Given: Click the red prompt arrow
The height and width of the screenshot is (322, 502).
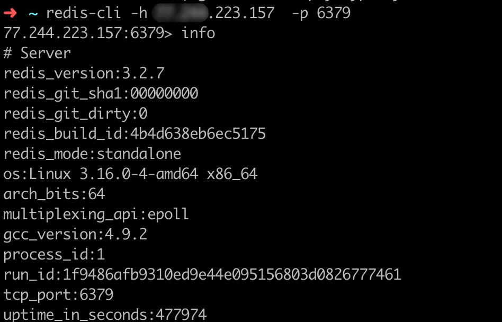Looking at the screenshot, I should [10, 13].
